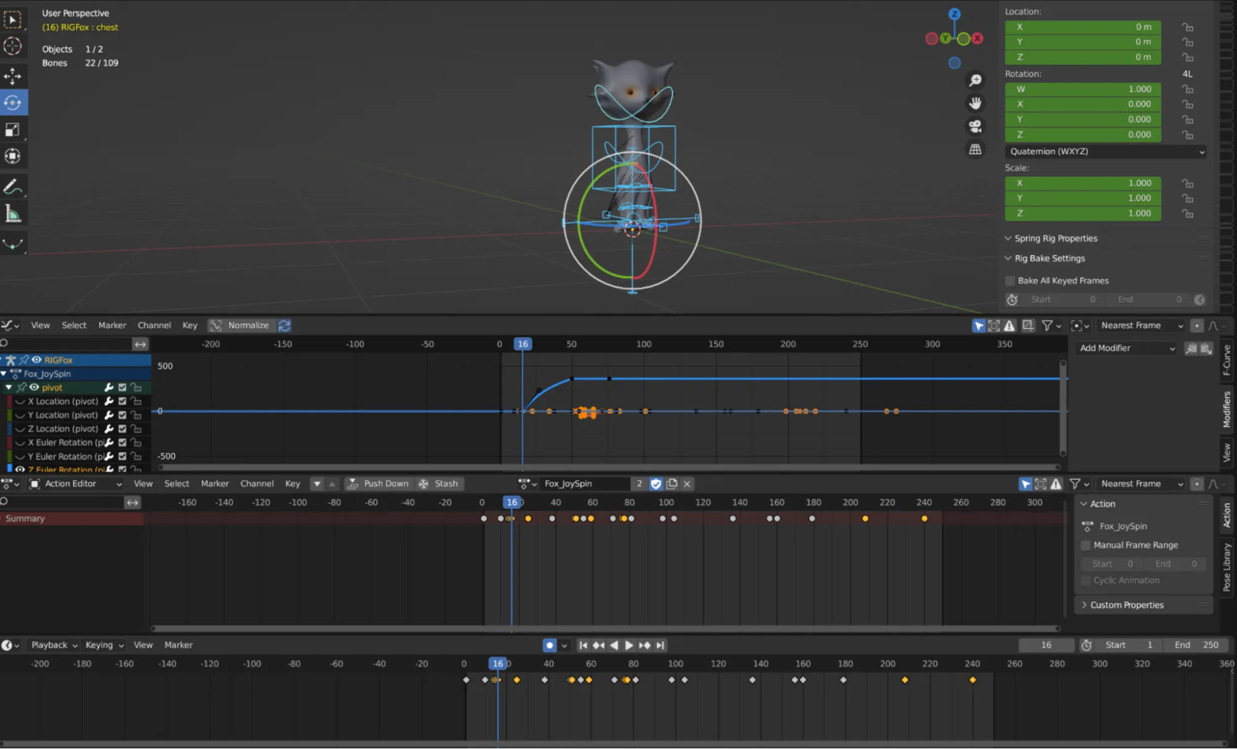Activate the 3D Cursor tool
The height and width of the screenshot is (749, 1237).
[12, 46]
